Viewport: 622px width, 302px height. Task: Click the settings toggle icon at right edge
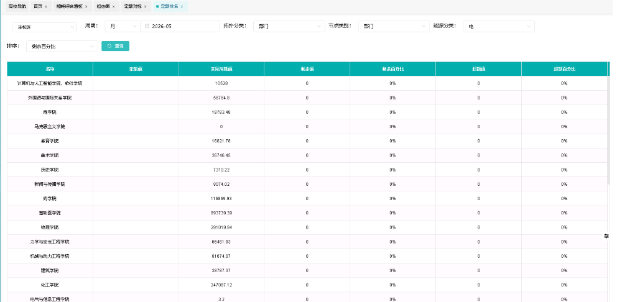pyautogui.click(x=606, y=236)
